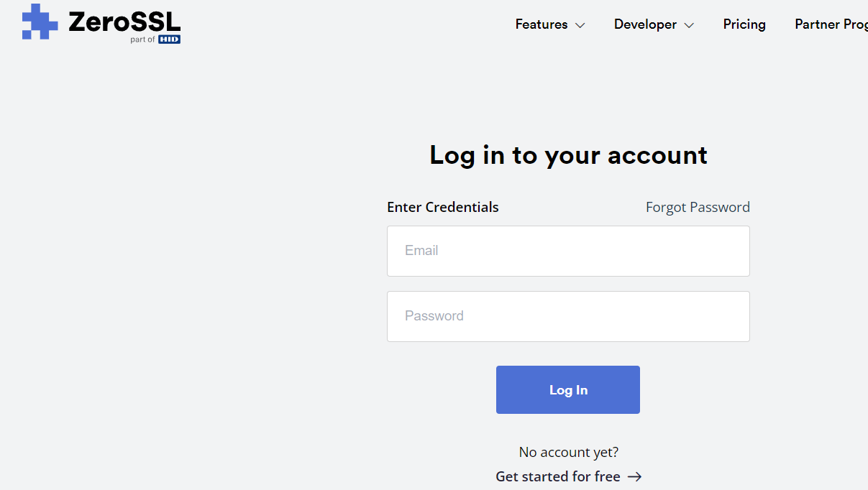
Task: Click the Enter Credentials label
Action: pos(443,207)
